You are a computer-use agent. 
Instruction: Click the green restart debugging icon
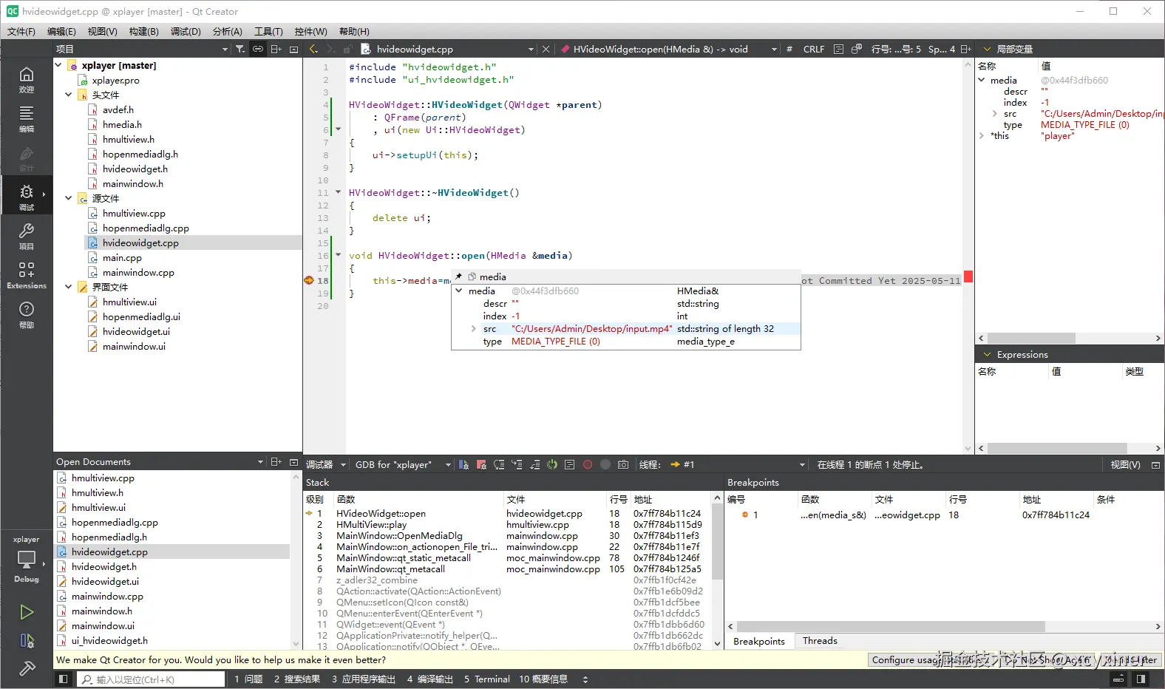tap(552, 464)
